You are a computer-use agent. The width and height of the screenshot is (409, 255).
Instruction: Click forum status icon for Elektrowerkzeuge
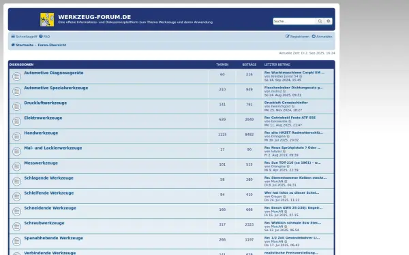[x=16, y=121]
